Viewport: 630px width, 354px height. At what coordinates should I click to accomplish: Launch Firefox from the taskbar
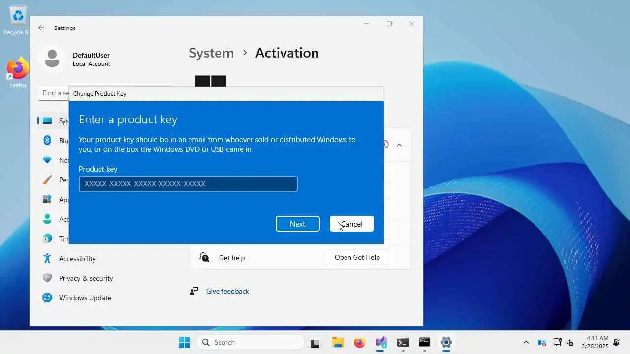360,342
